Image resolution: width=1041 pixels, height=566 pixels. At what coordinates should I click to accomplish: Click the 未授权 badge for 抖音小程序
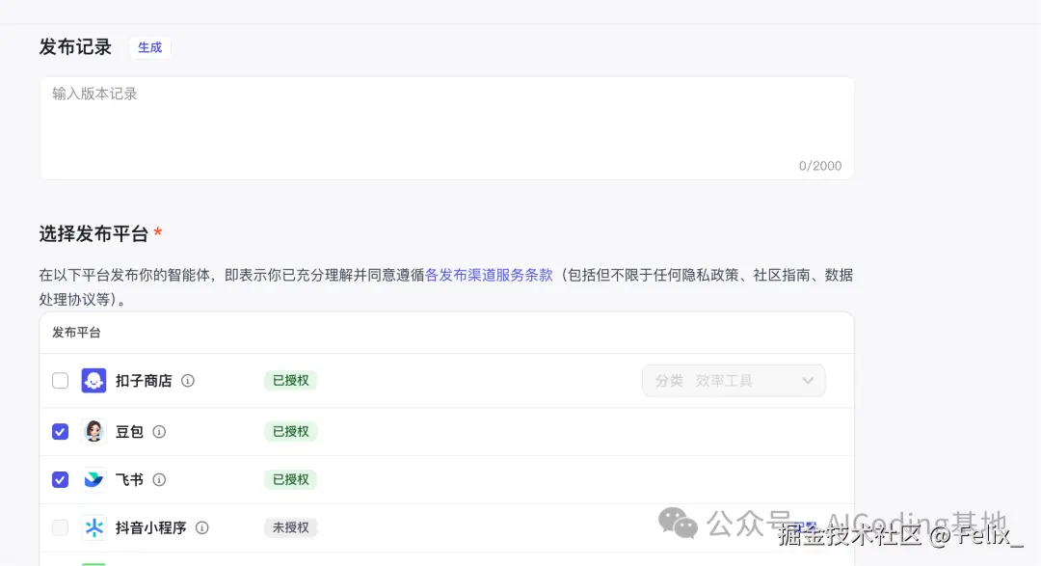click(x=291, y=527)
